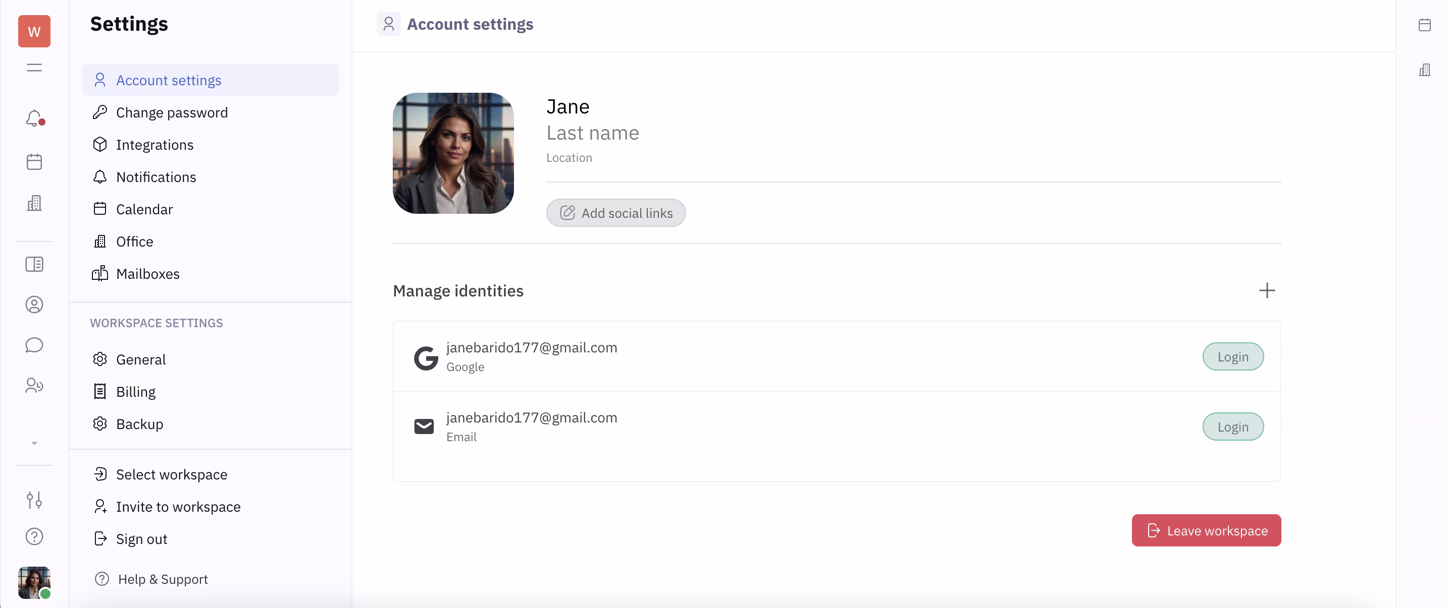Open the help question mark icon

point(34,537)
